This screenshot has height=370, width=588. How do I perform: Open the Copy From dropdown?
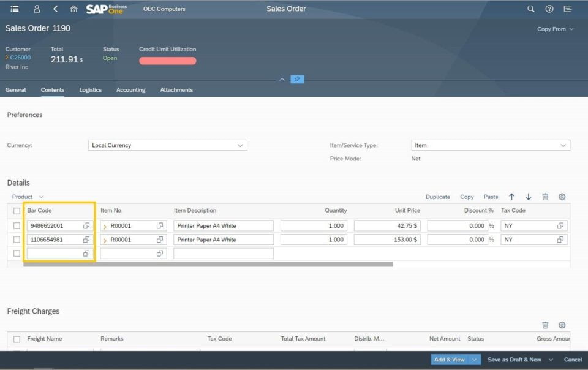pyautogui.click(x=556, y=29)
